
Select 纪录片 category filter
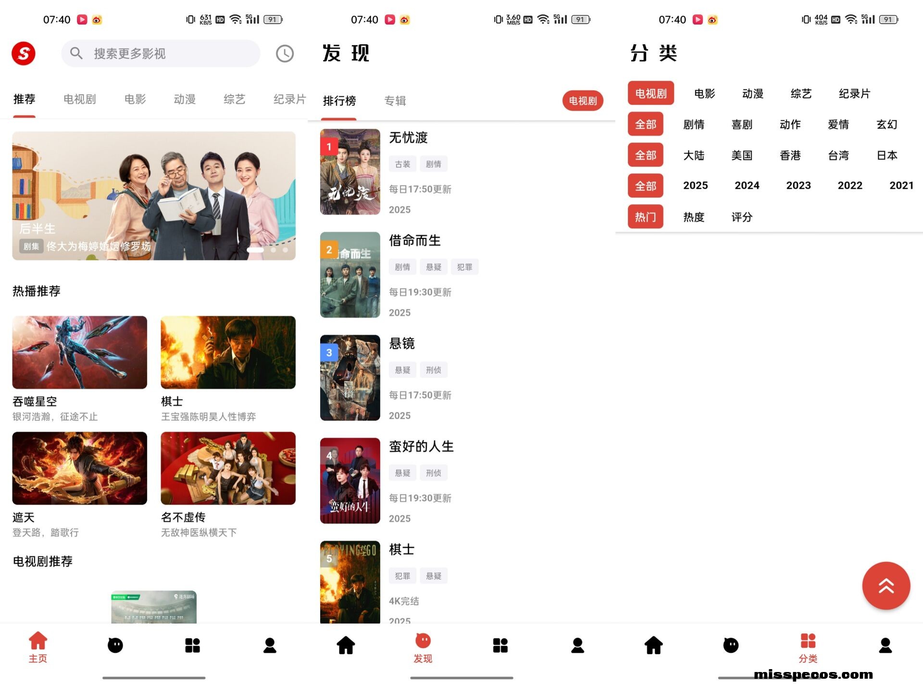click(855, 93)
